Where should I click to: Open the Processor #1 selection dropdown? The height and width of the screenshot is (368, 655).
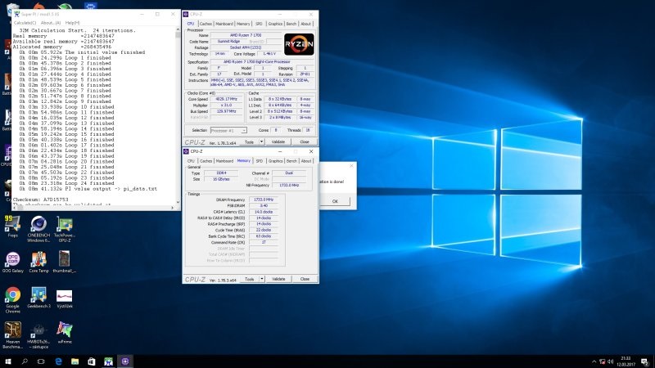pos(228,131)
